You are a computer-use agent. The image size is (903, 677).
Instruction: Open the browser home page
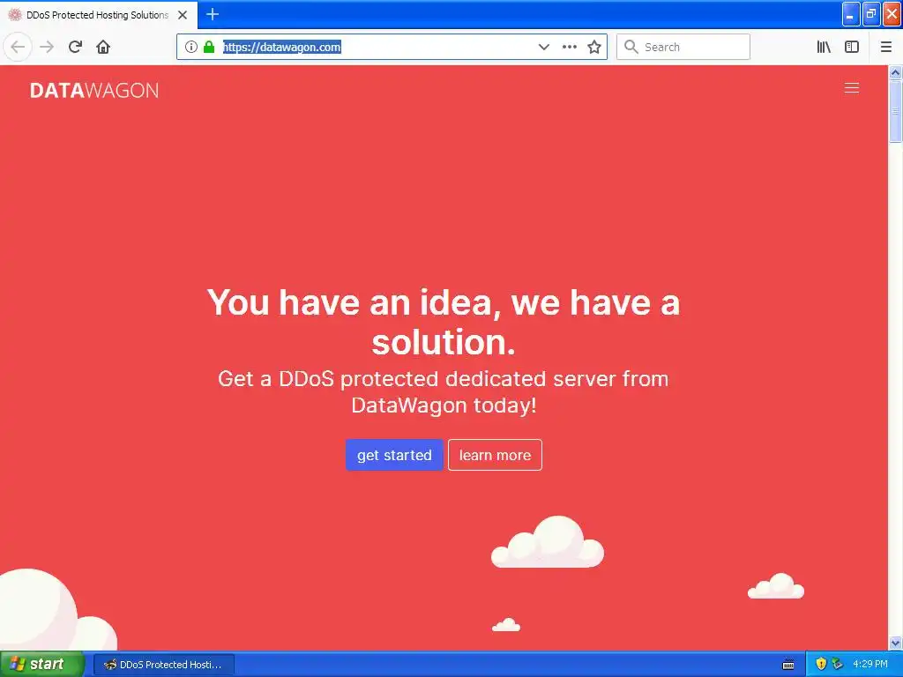[103, 47]
